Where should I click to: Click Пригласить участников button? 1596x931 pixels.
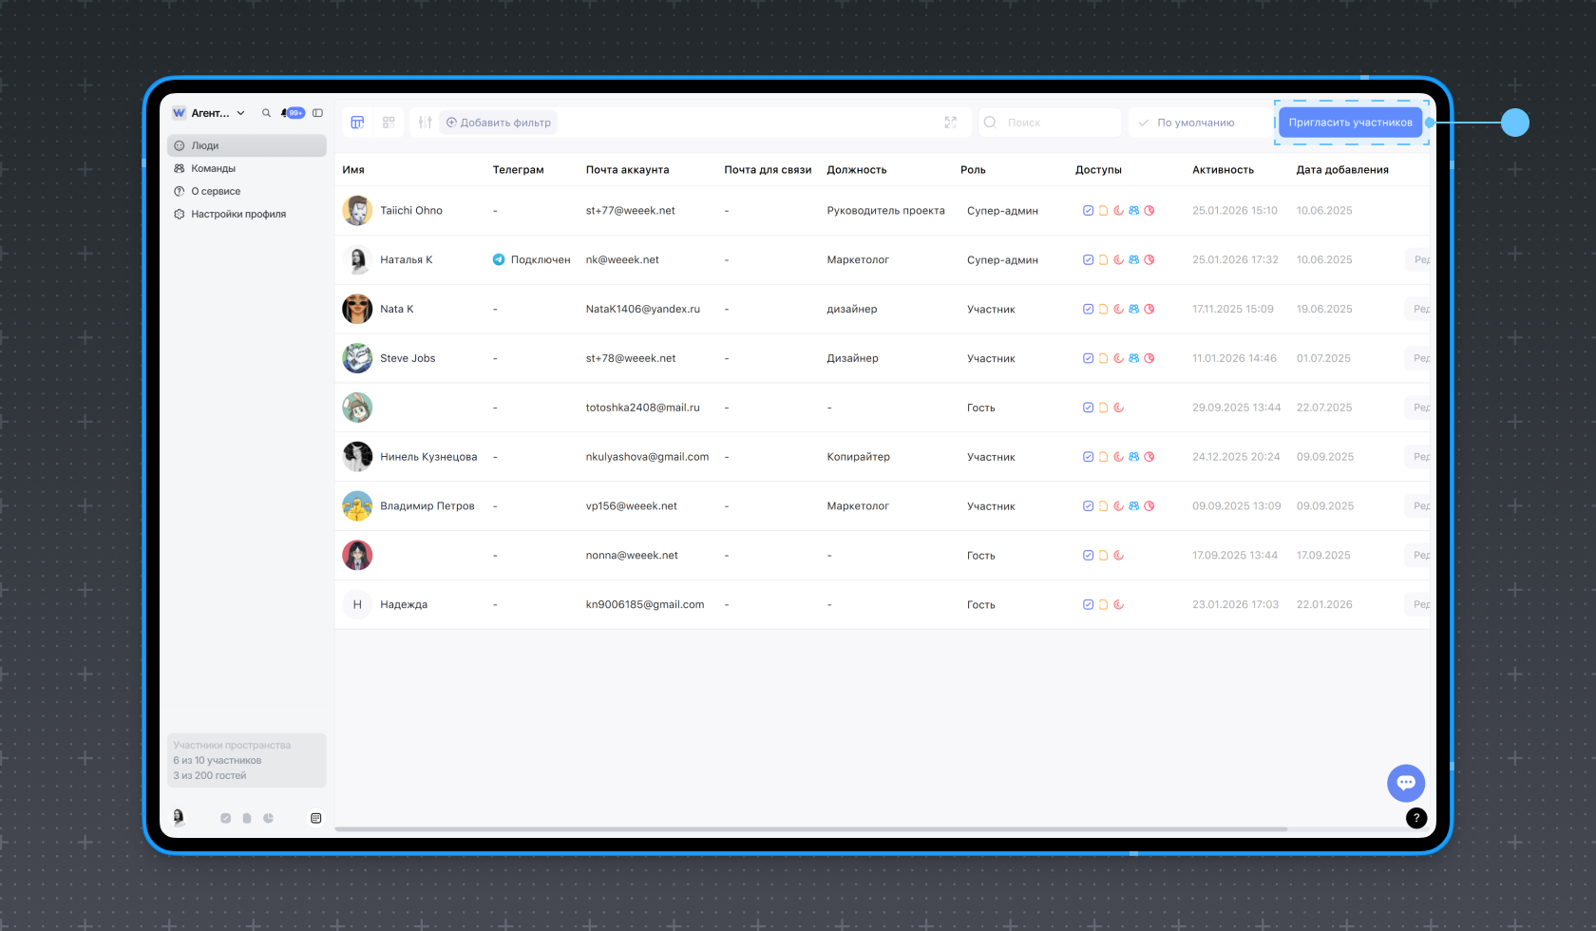click(1350, 123)
